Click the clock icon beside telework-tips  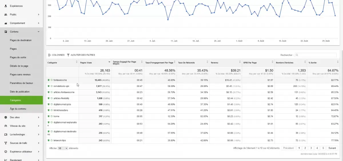point(51,140)
